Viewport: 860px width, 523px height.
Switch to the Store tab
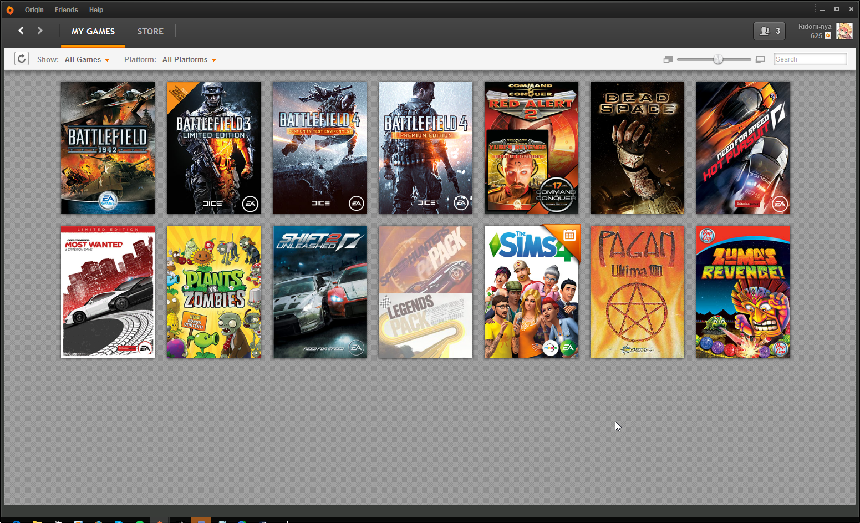click(150, 32)
